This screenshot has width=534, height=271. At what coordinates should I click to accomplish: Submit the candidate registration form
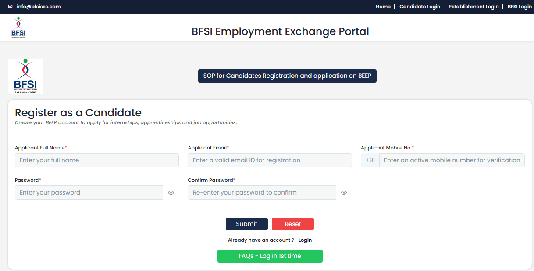click(x=247, y=224)
